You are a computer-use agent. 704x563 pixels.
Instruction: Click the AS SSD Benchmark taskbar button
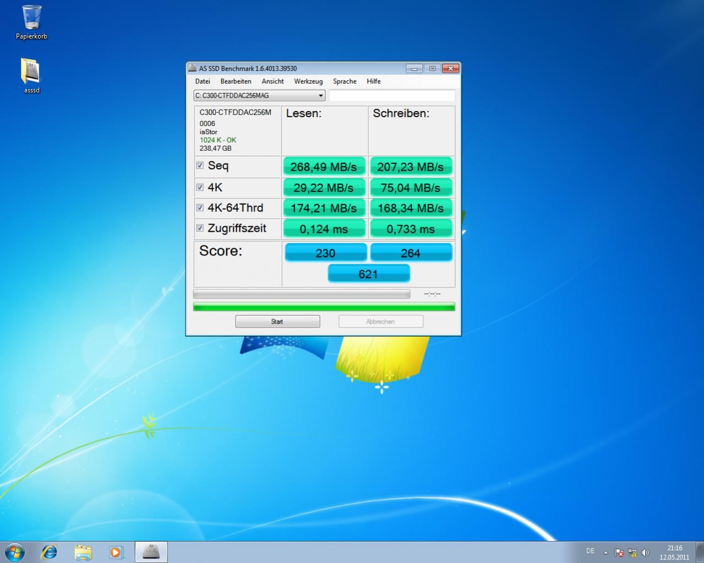click(151, 551)
